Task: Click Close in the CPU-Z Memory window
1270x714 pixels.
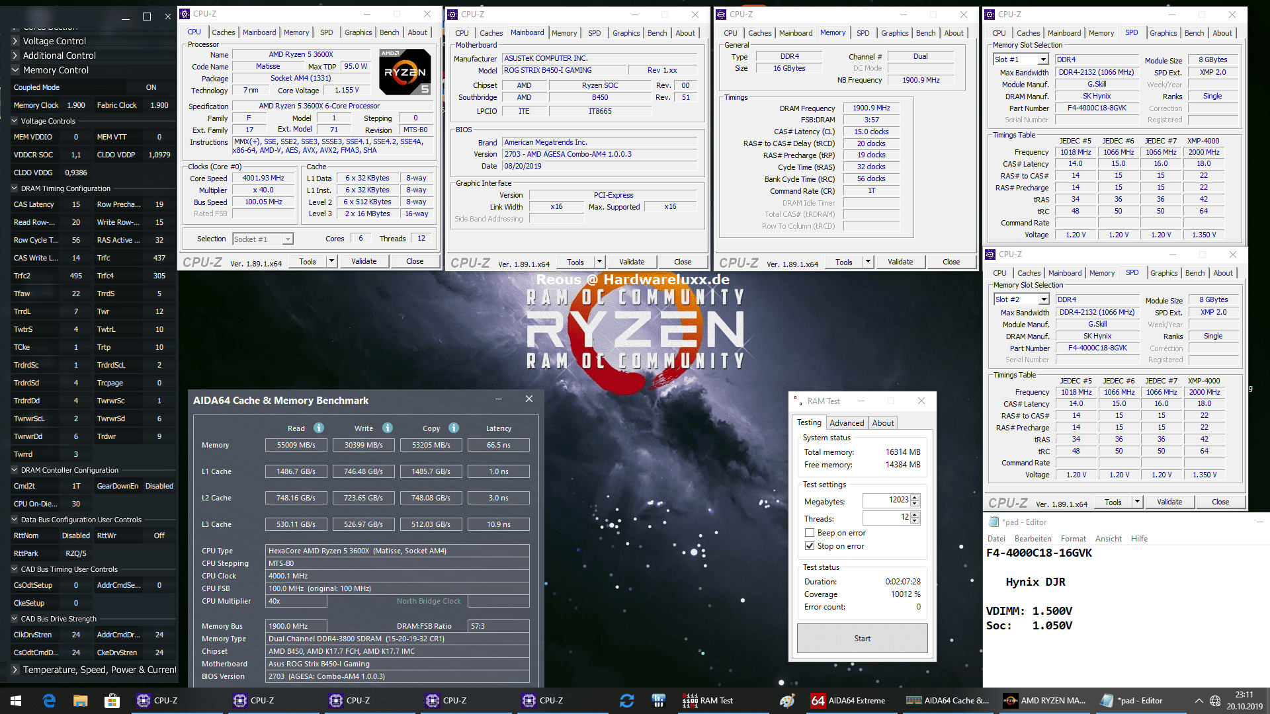Action: (951, 262)
